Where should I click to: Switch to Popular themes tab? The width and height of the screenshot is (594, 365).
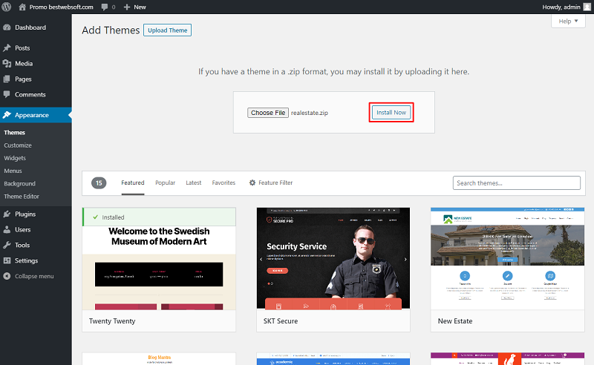(165, 182)
